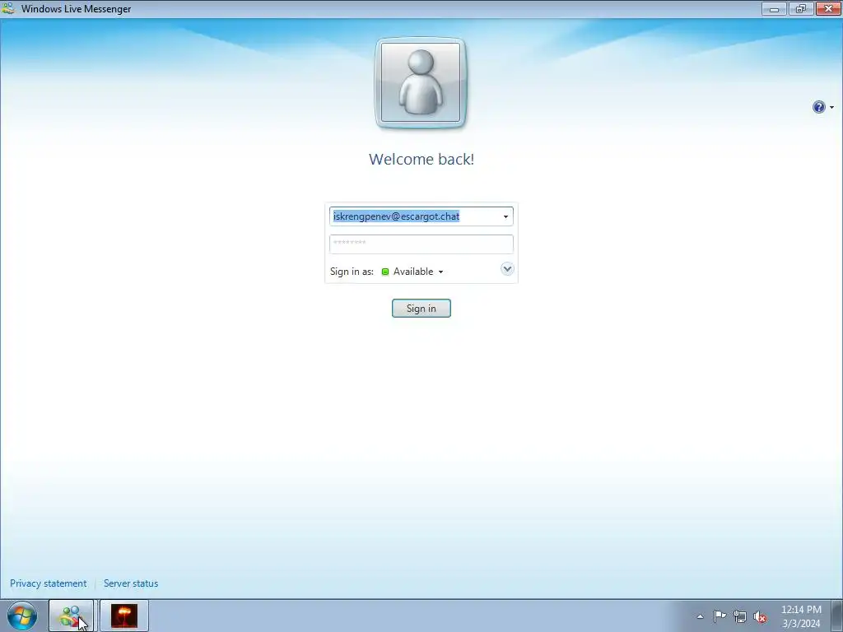Click the green Available status icon
This screenshot has width=843, height=632.
click(x=385, y=272)
